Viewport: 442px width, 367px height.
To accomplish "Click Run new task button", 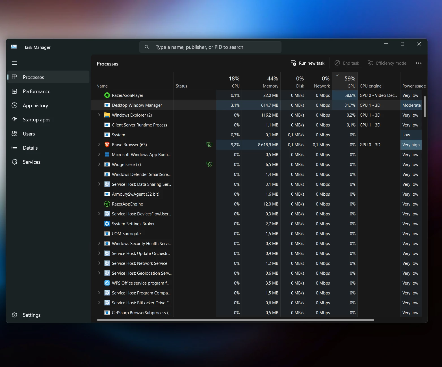I will (x=308, y=63).
